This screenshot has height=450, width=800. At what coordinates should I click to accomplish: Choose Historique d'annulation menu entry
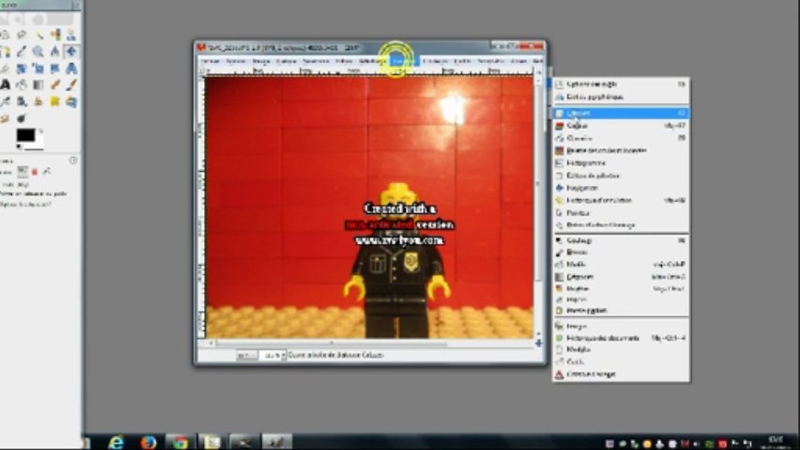pos(619,200)
